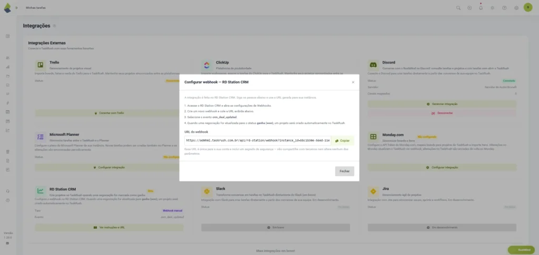Open the search magnifier in the top bar
The height and width of the screenshot is (255, 539).
458,8
